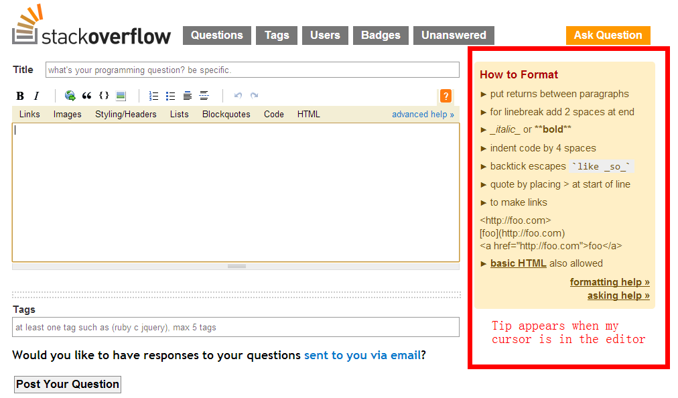Open the orange question mark help button
This screenshot has height=398, width=678.
(446, 96)
